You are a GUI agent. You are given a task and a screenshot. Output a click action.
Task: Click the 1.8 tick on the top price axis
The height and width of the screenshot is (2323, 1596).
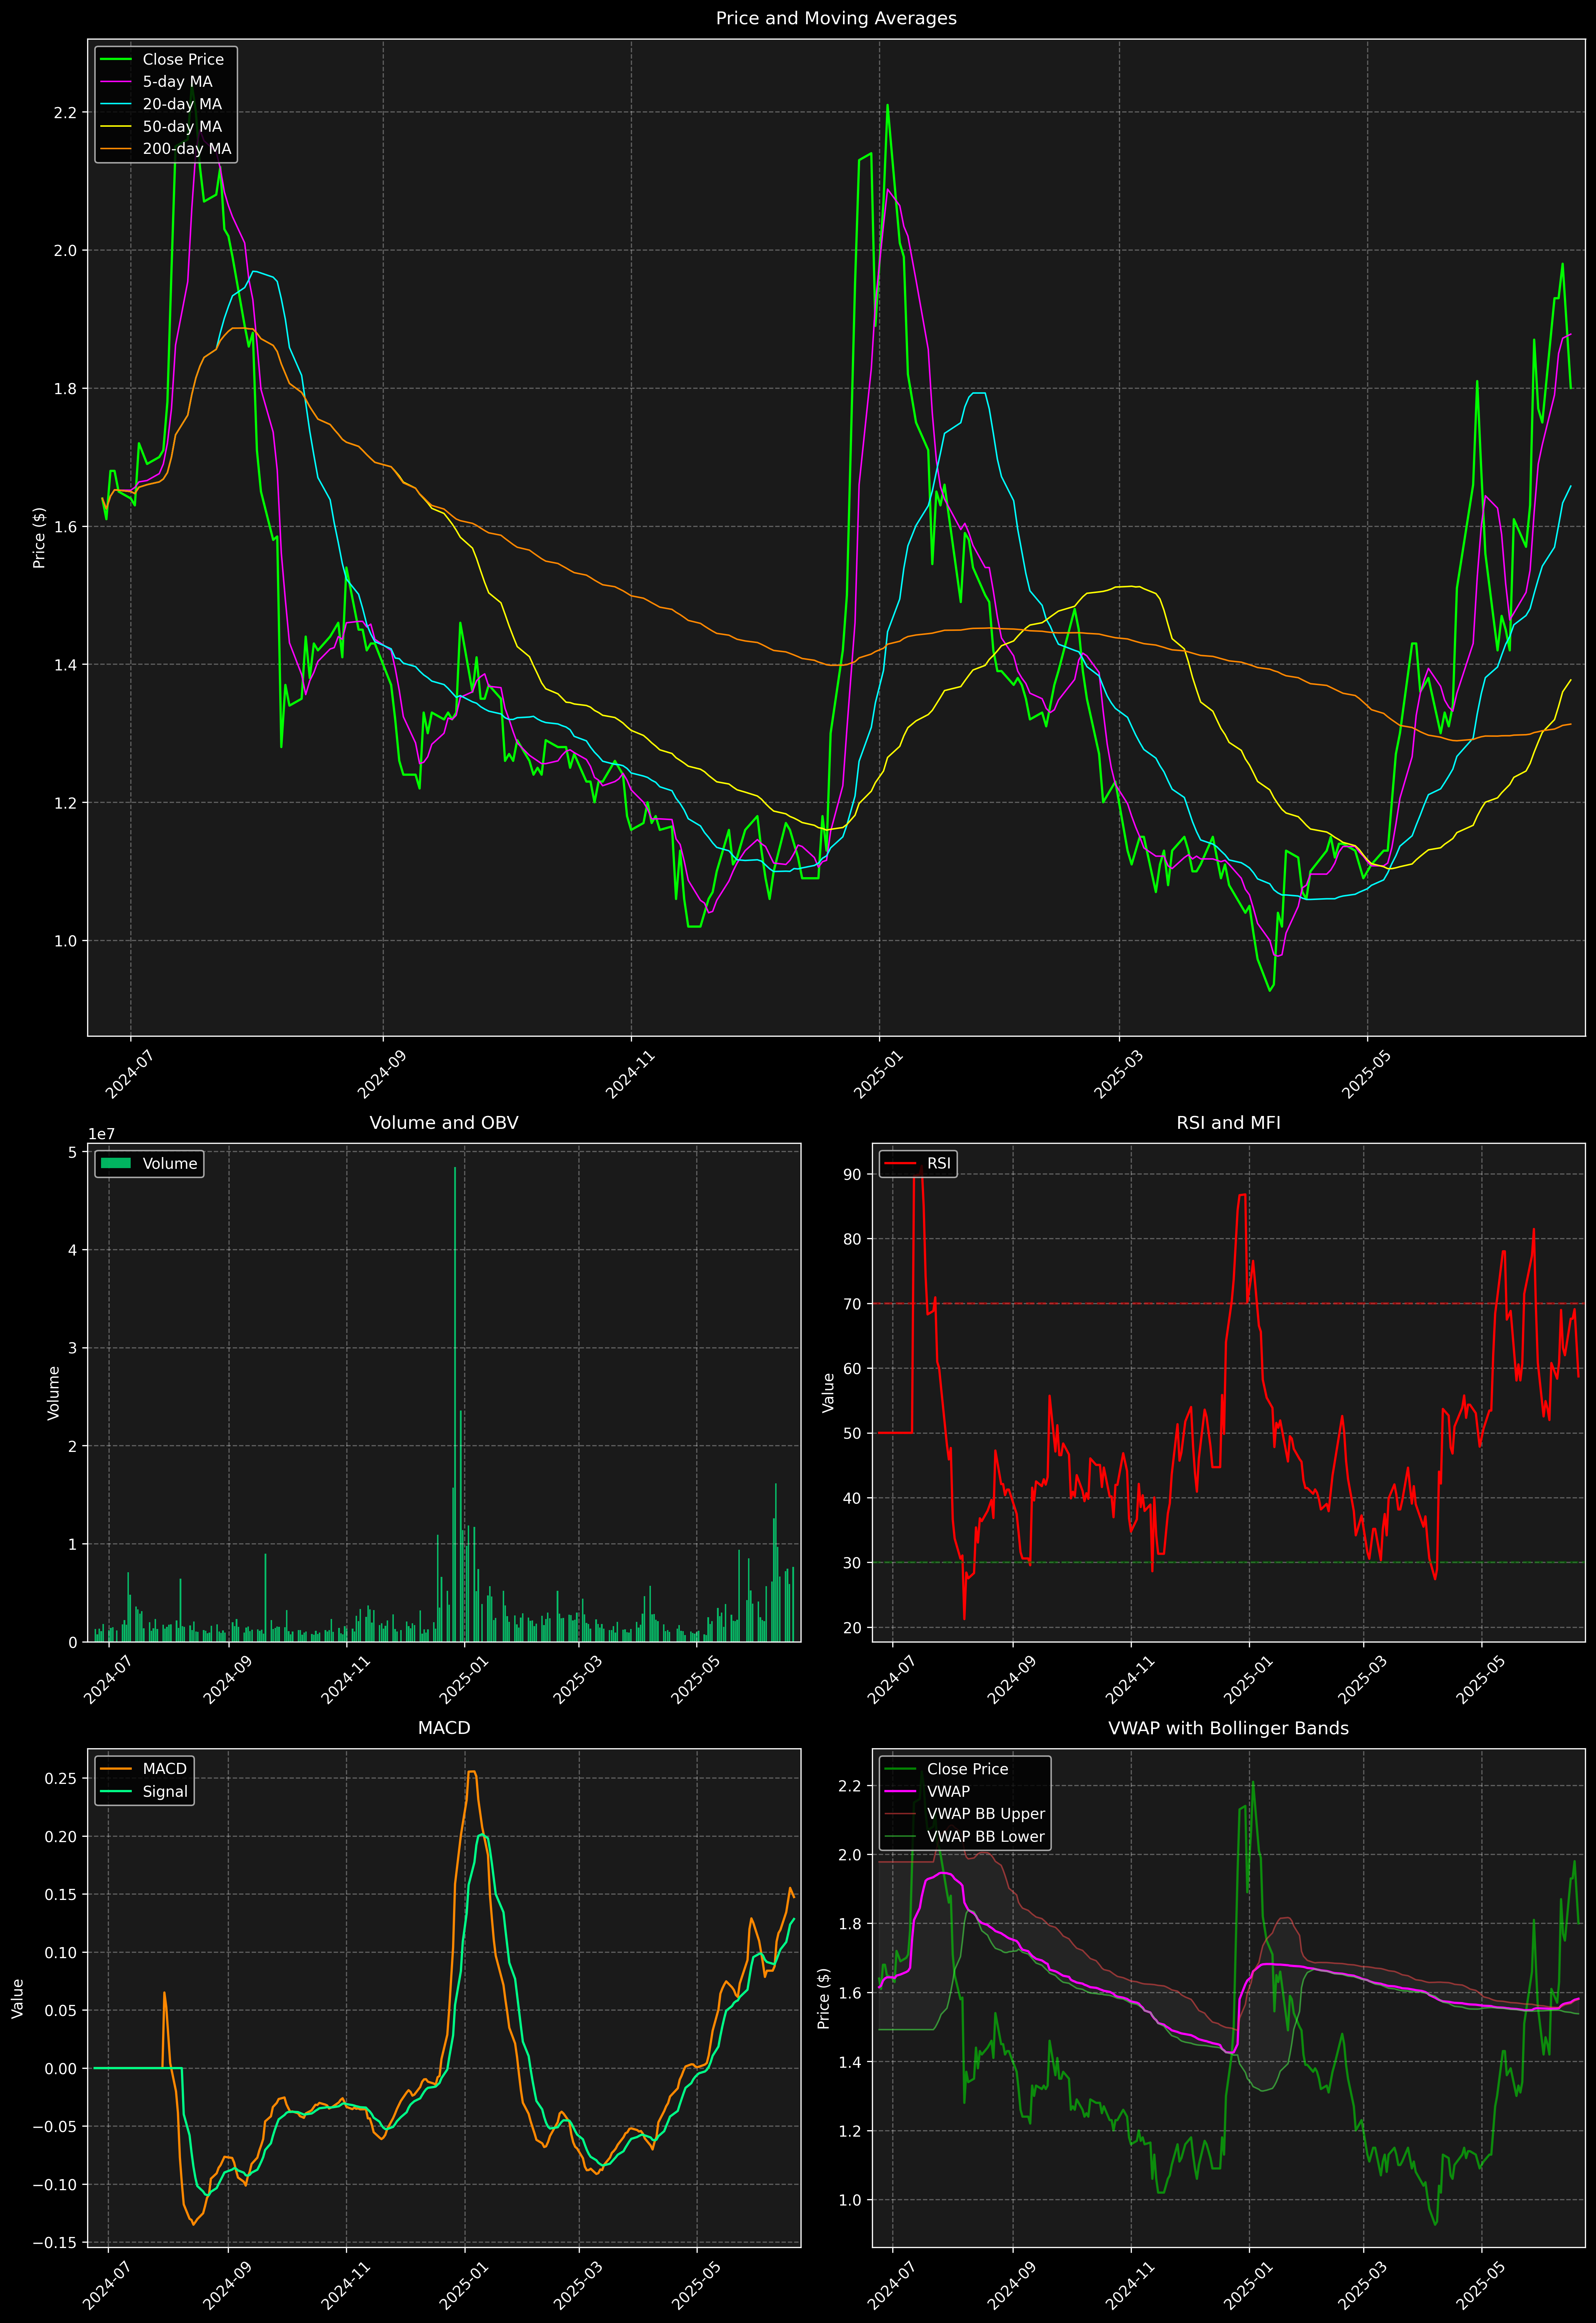pyautogui.click(x=65, y=389)
